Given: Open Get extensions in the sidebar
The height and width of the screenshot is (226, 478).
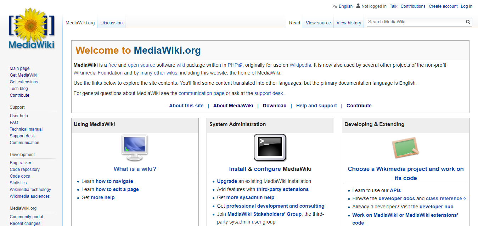Looking at the screenshot, I should (x=24, y=82).
